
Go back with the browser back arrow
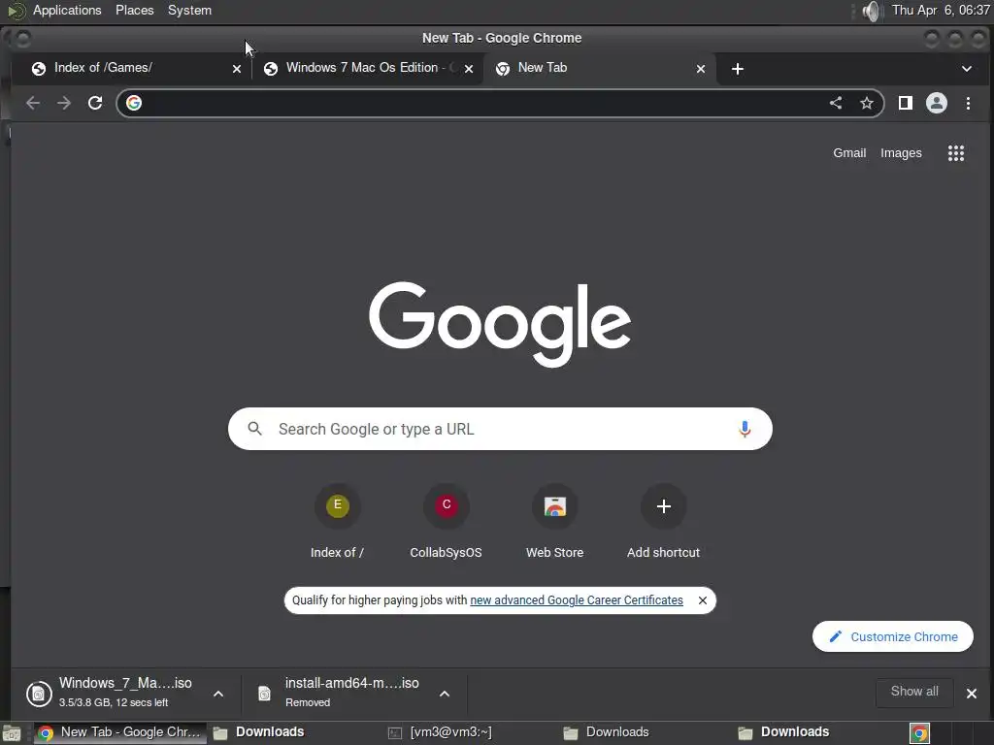coord(33,103)
